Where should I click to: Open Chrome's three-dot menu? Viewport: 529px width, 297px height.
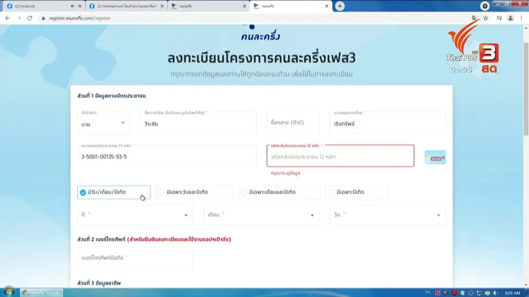click(x=521, y=18)
